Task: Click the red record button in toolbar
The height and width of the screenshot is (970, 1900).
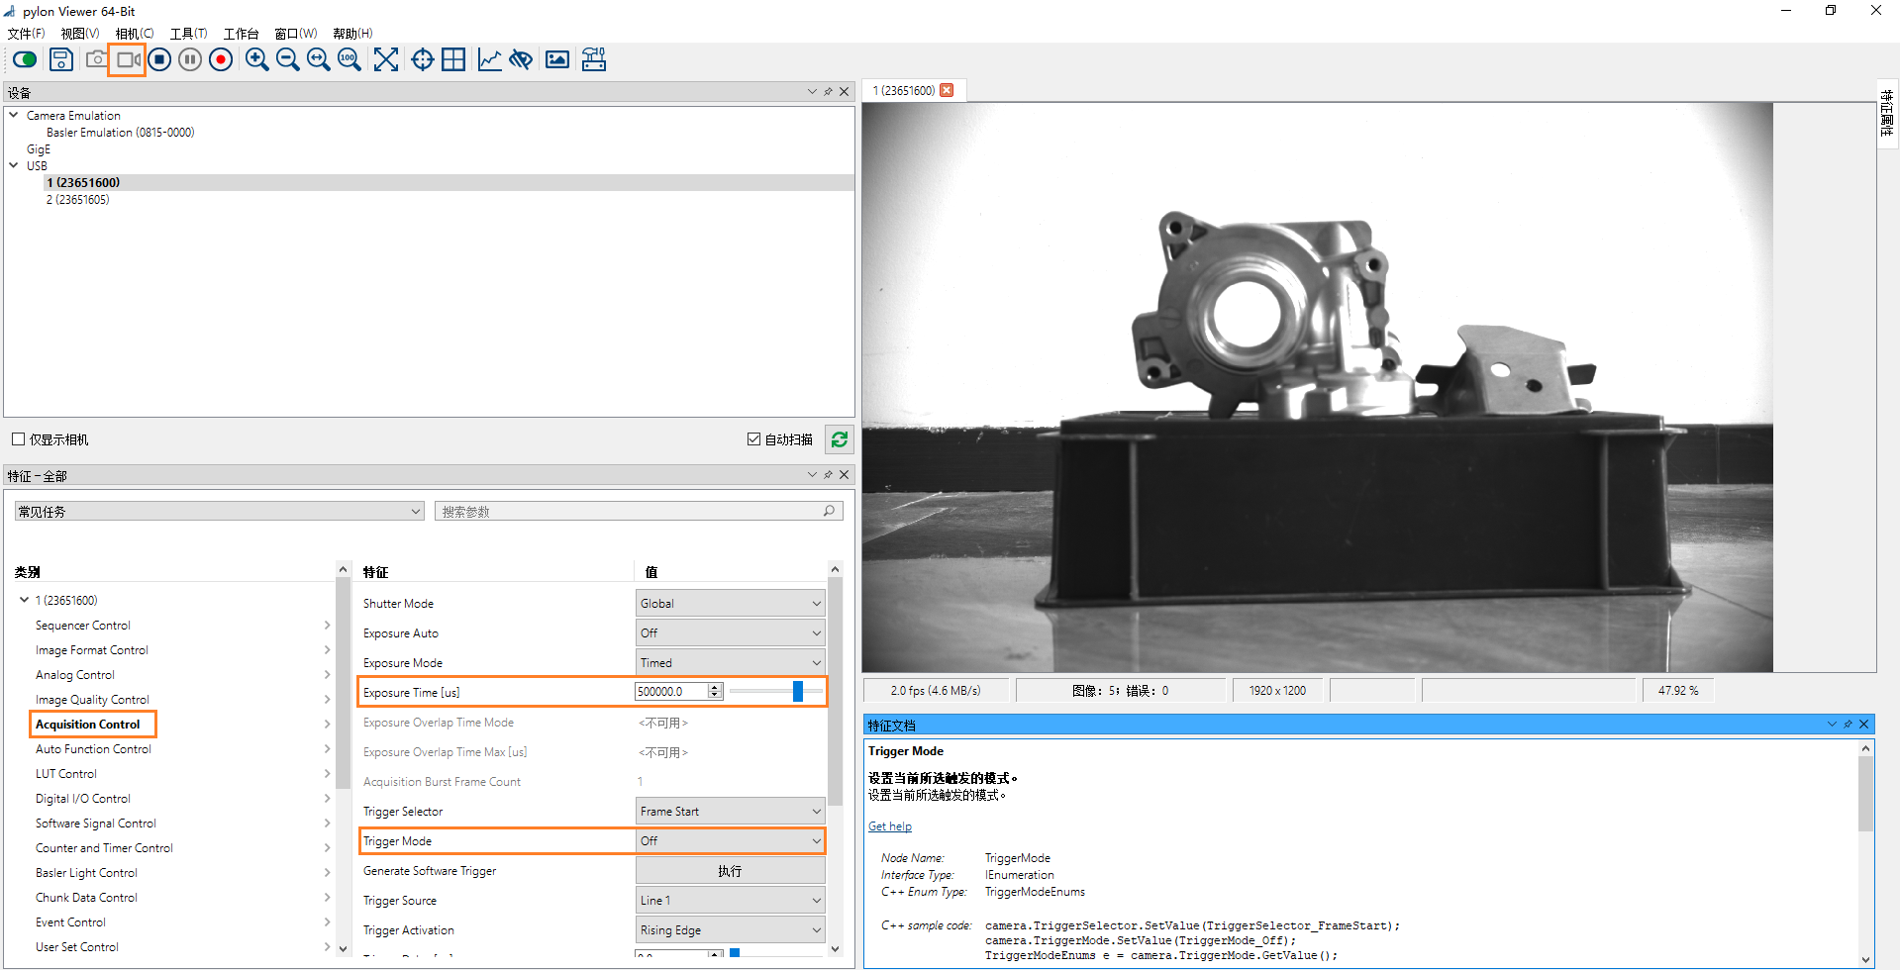Action: pos(221,60)
